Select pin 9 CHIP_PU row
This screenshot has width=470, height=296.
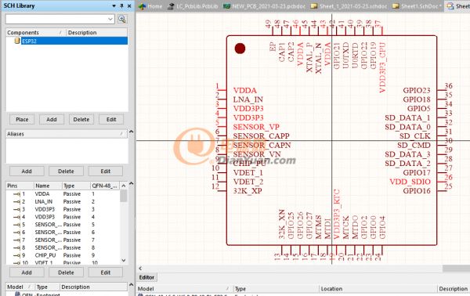63,255
